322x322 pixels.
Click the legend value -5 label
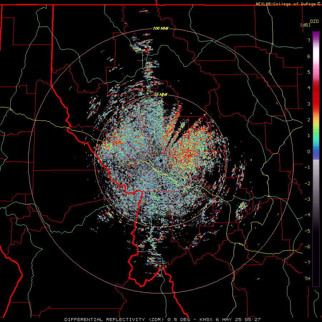[x=307, y=231]
